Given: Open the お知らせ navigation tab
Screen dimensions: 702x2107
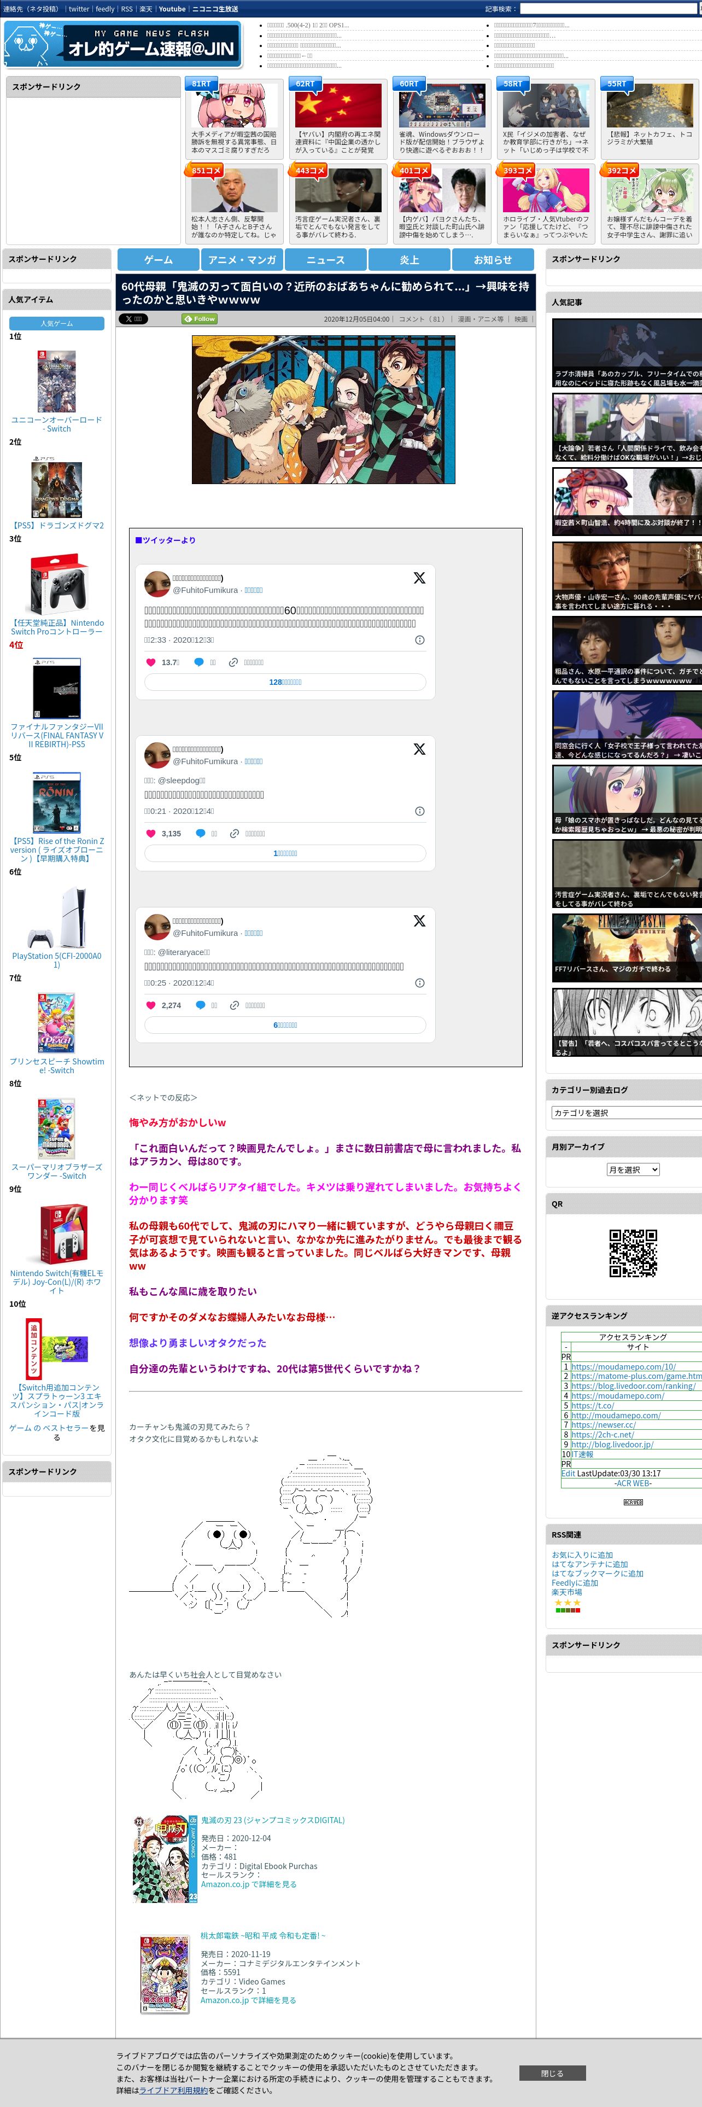Looking at the screenshot, I should click(x=493, y=259).
